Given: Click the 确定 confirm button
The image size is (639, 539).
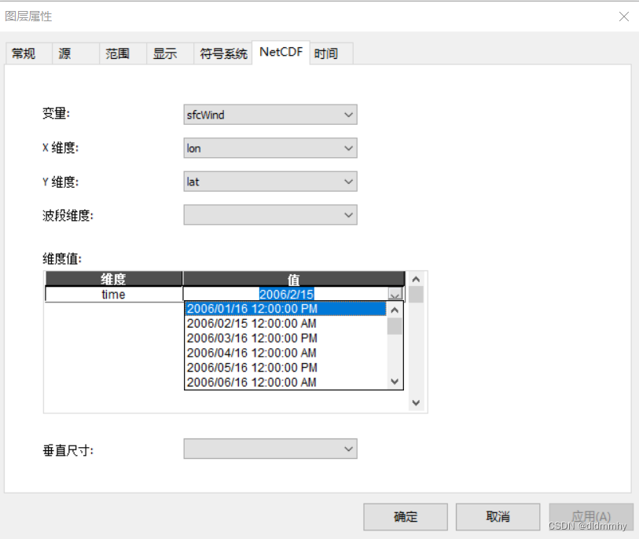Looking at the screenshot, I should pyautogui.click(x=405, y=516).
